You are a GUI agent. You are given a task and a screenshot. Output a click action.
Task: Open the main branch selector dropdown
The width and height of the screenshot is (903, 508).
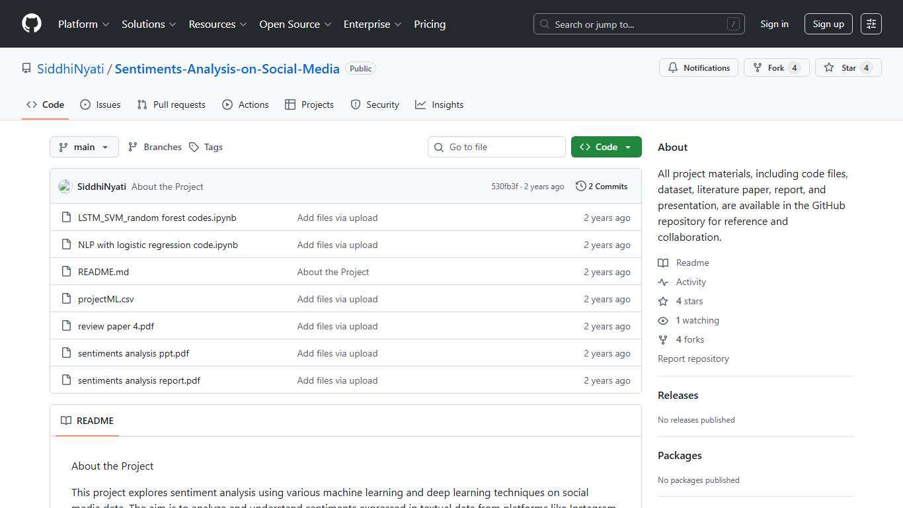point(84,147)
